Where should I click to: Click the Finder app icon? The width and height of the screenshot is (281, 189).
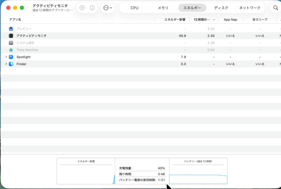[x=11, y=64]
